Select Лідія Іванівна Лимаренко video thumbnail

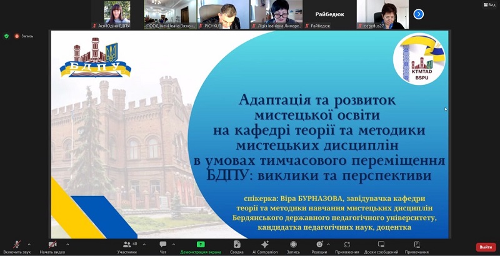point(276,14)
